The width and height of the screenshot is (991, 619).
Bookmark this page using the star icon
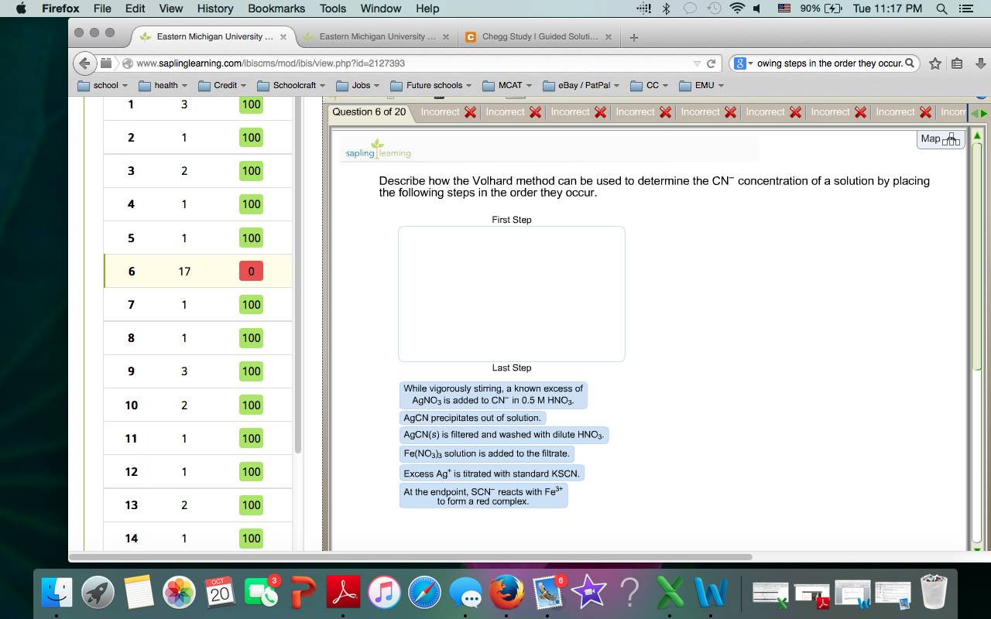(x=935, y=63)
